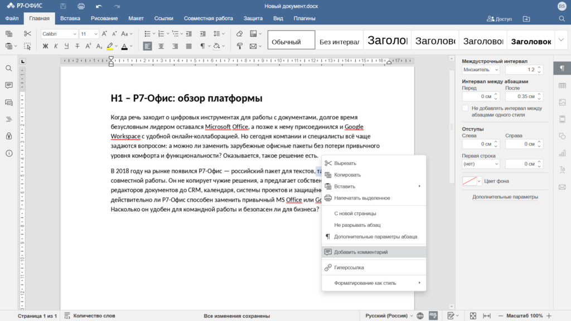Image resolution: width=571 pixels, height=321 pixels.
Task: Open the Chat panel in left sidebar
Action: (9, 103)
